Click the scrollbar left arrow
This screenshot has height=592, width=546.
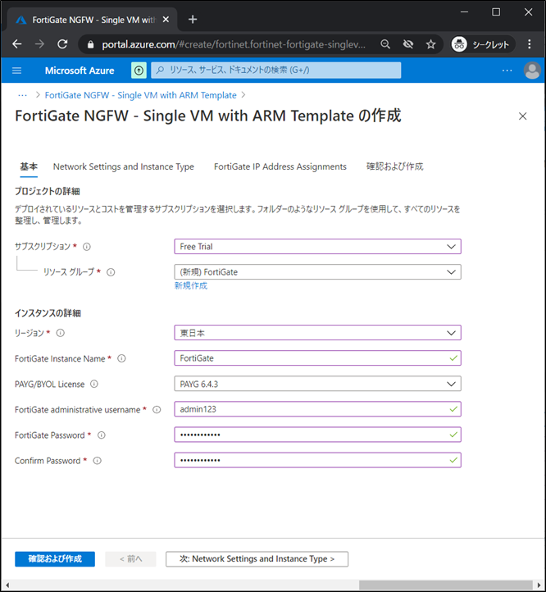[7, 585]
